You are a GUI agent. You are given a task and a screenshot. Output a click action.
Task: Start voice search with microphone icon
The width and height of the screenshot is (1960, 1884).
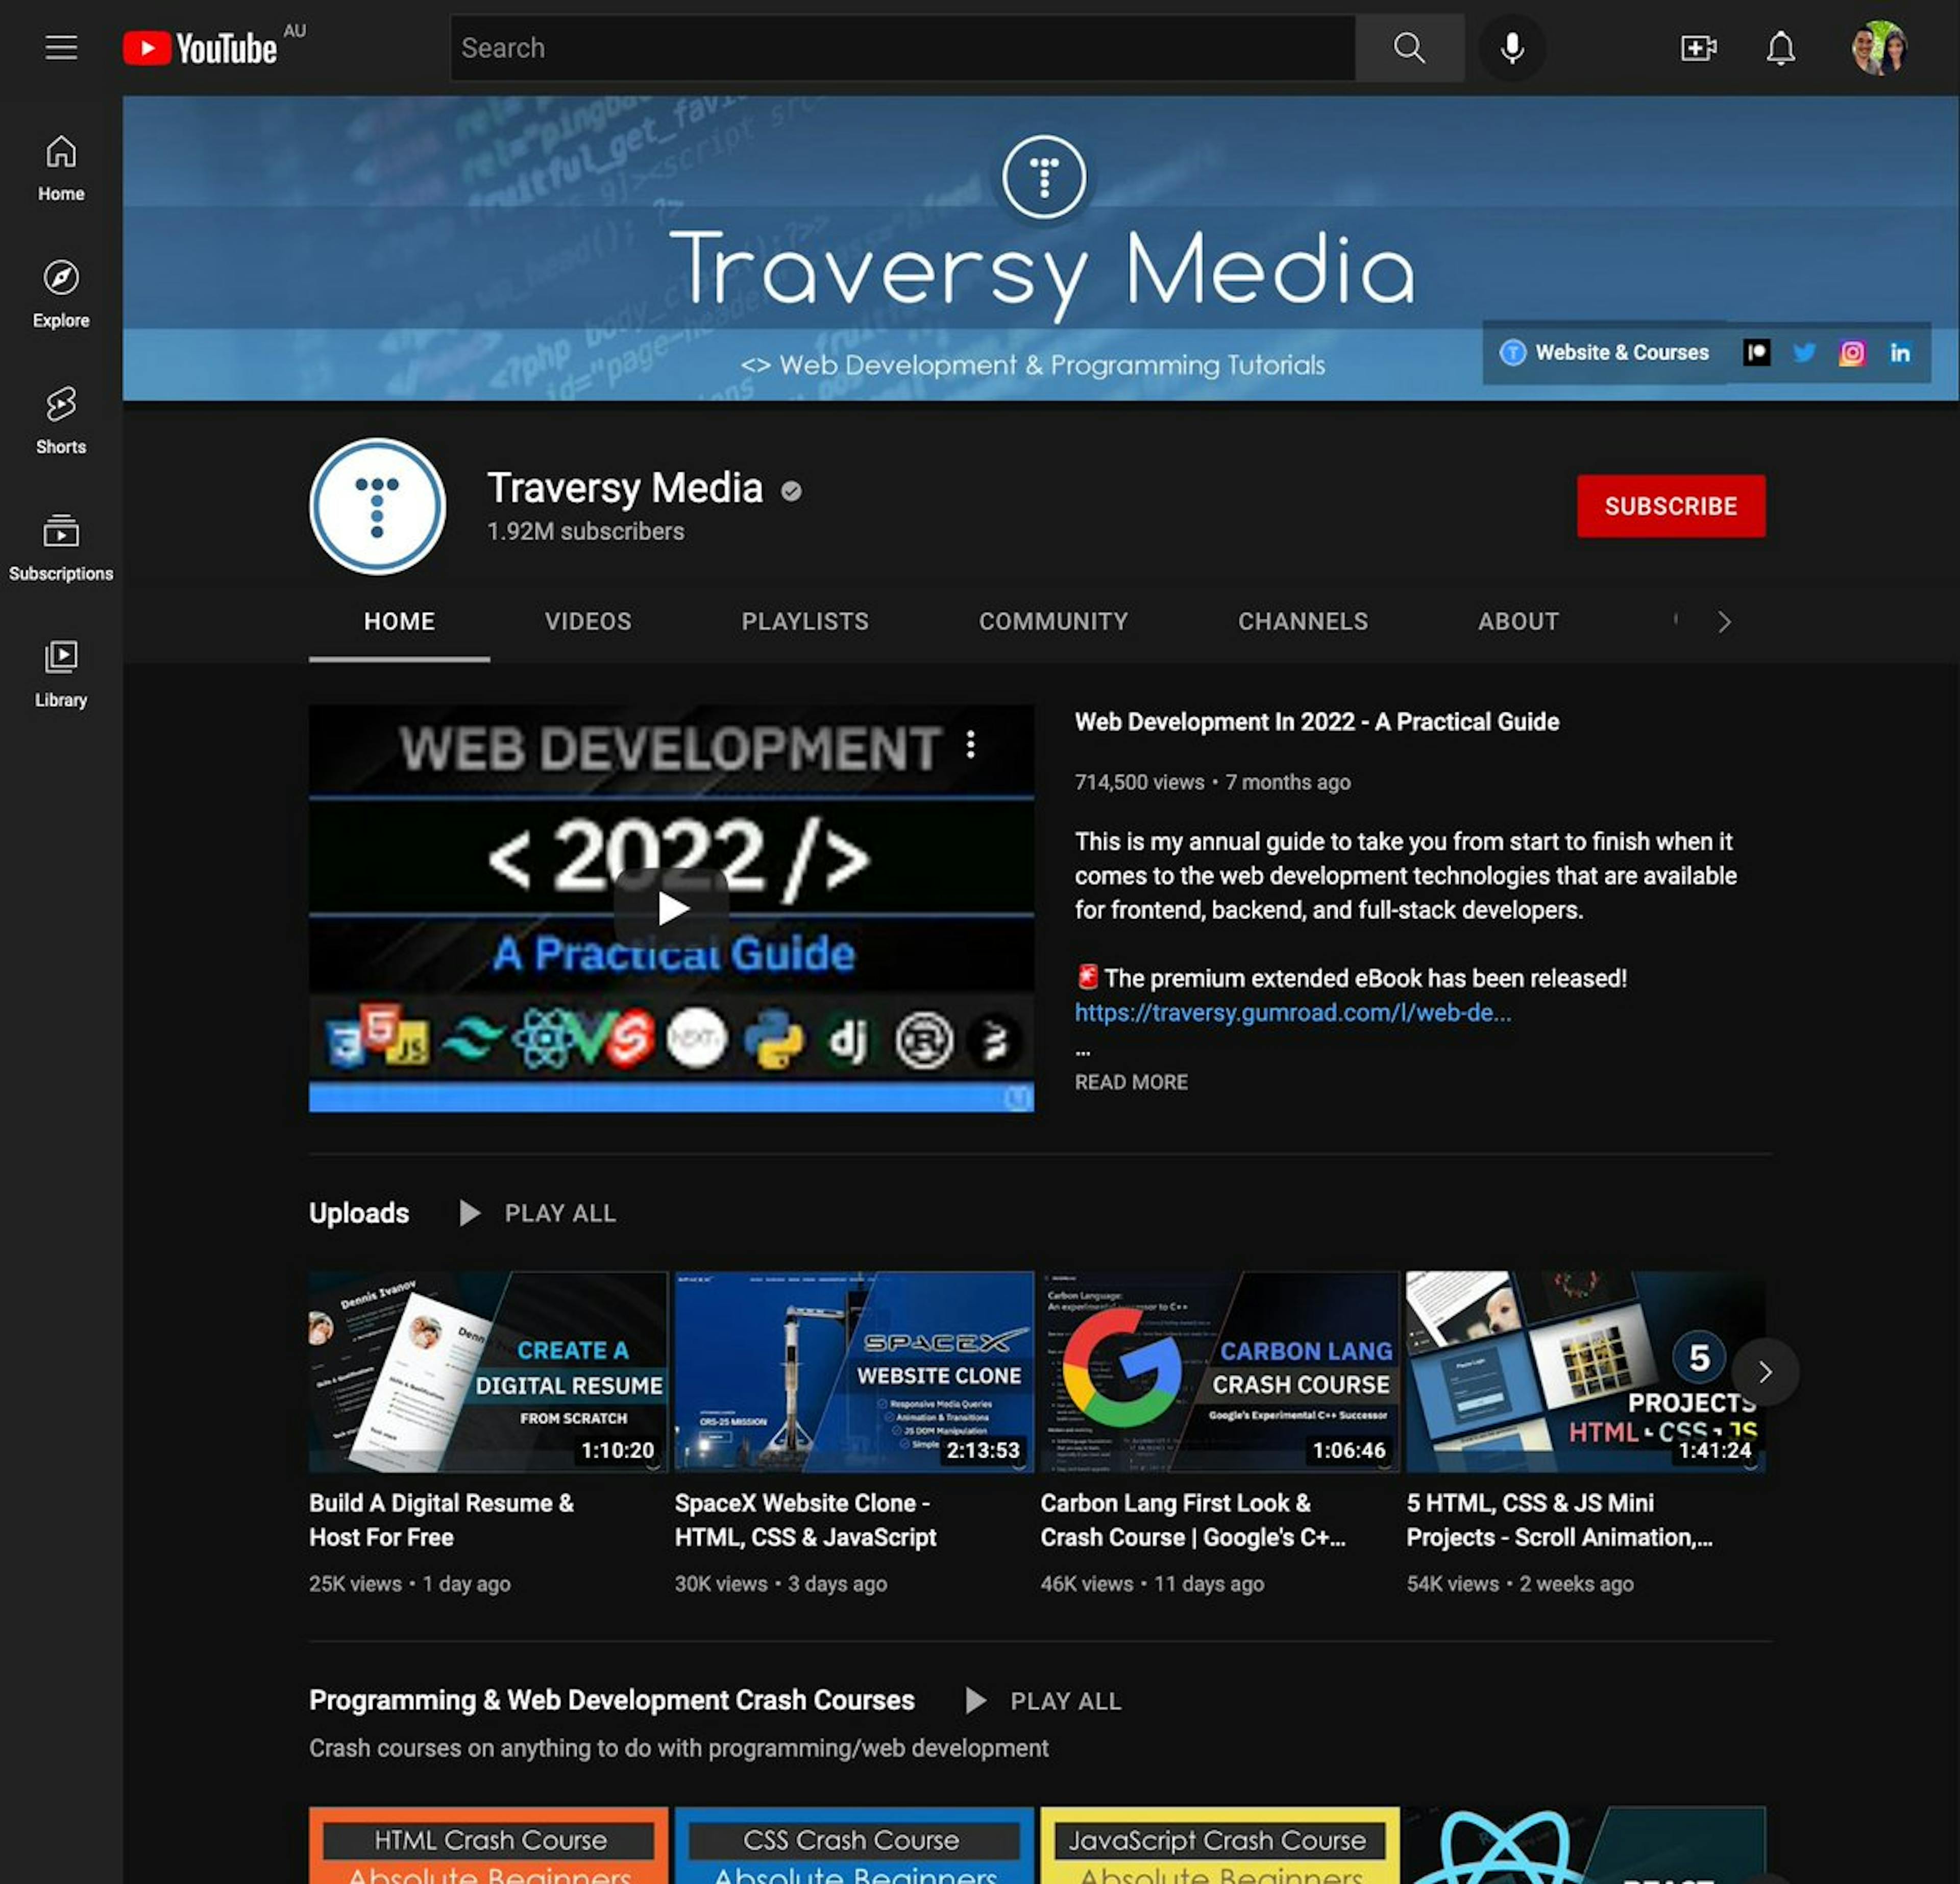point(1512,48)
